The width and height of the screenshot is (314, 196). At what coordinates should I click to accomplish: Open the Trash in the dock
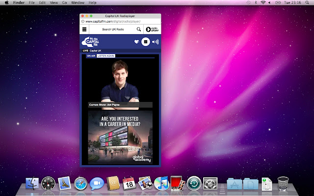pos(283,184)
